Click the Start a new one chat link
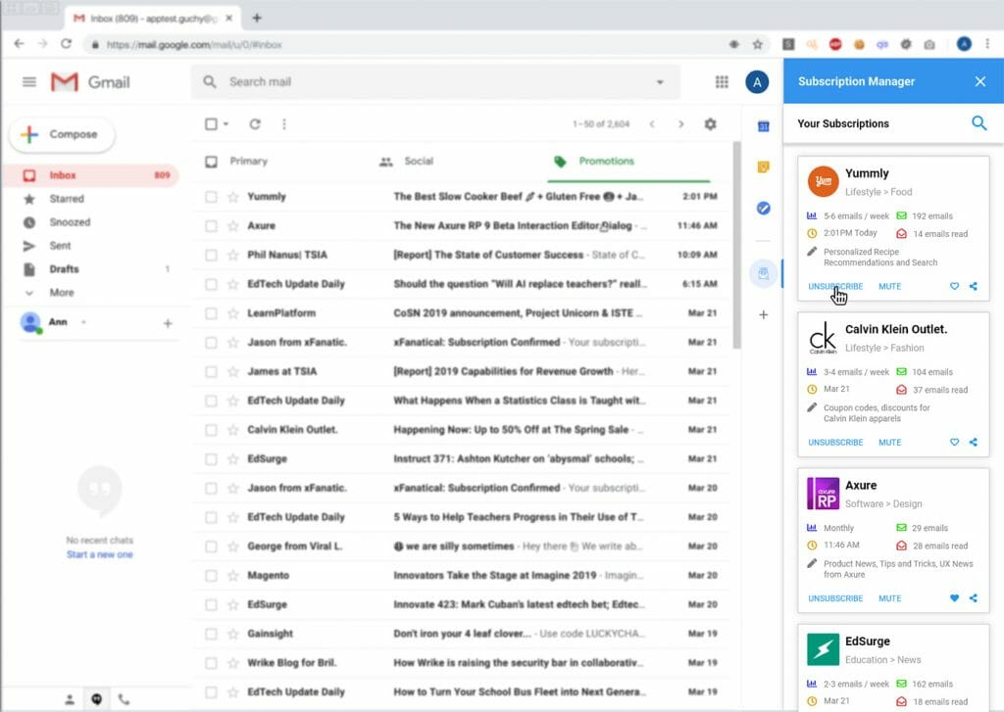The height and width of the screenshot is (712, 1004). [100, 554]
